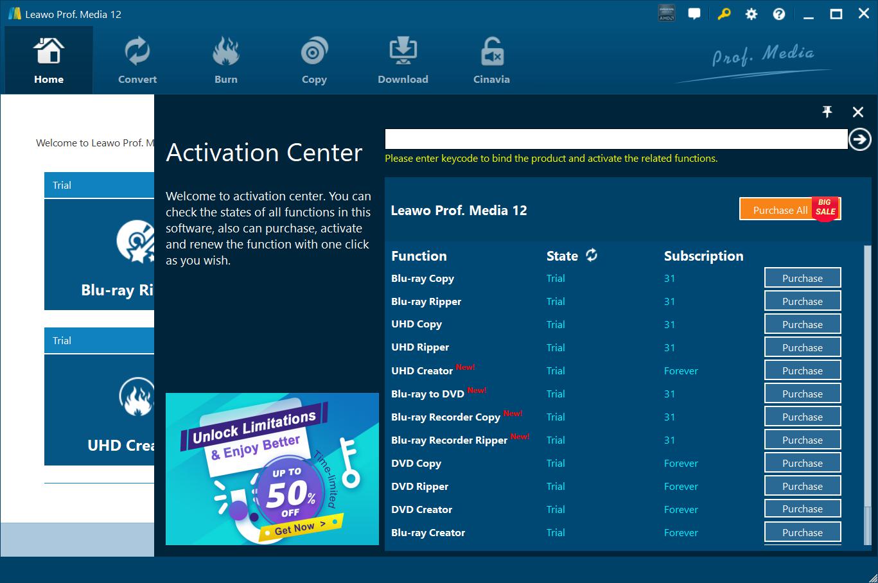Open settings gear icon

coord(751,13)
